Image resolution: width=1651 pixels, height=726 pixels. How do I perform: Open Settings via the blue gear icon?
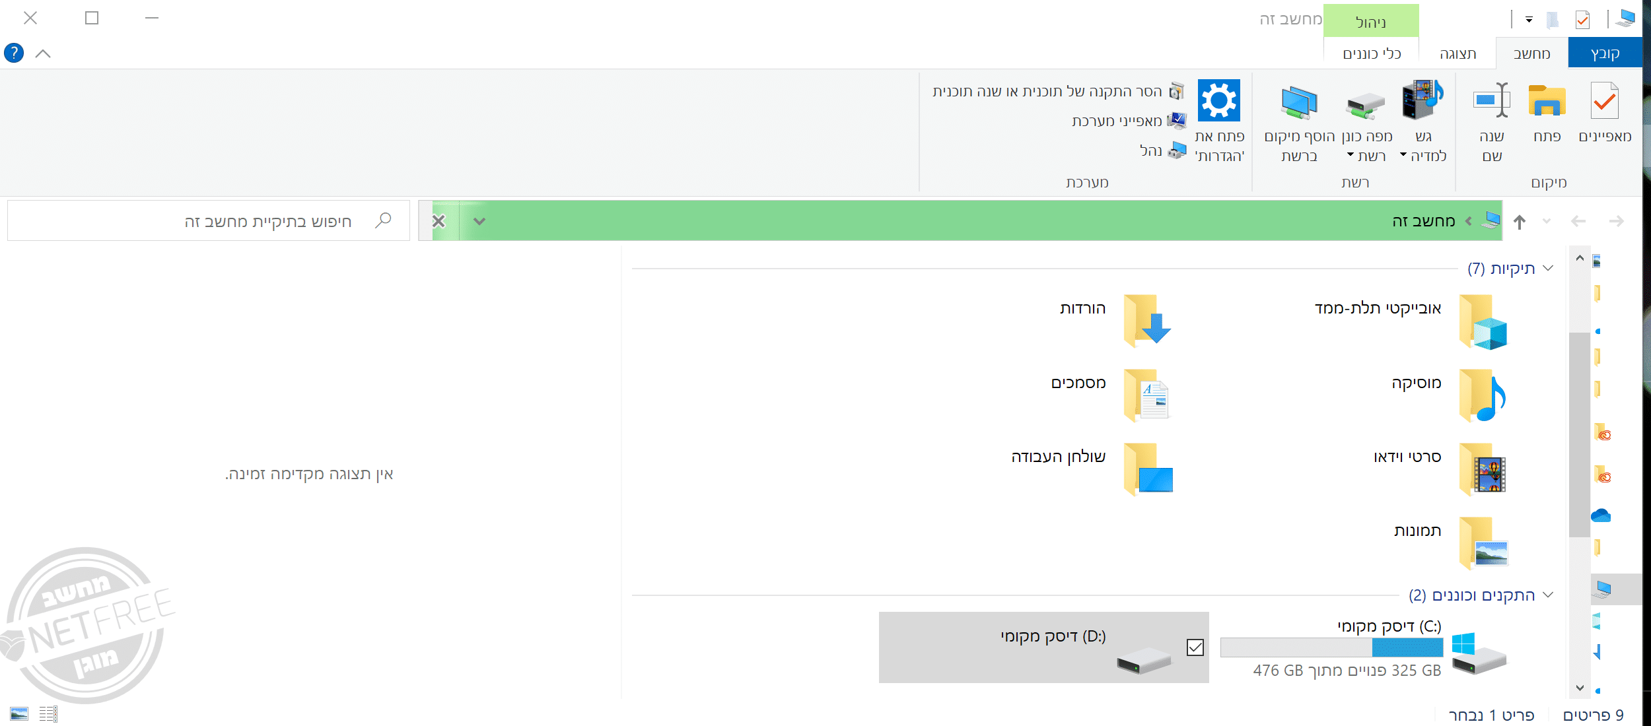1218,101
